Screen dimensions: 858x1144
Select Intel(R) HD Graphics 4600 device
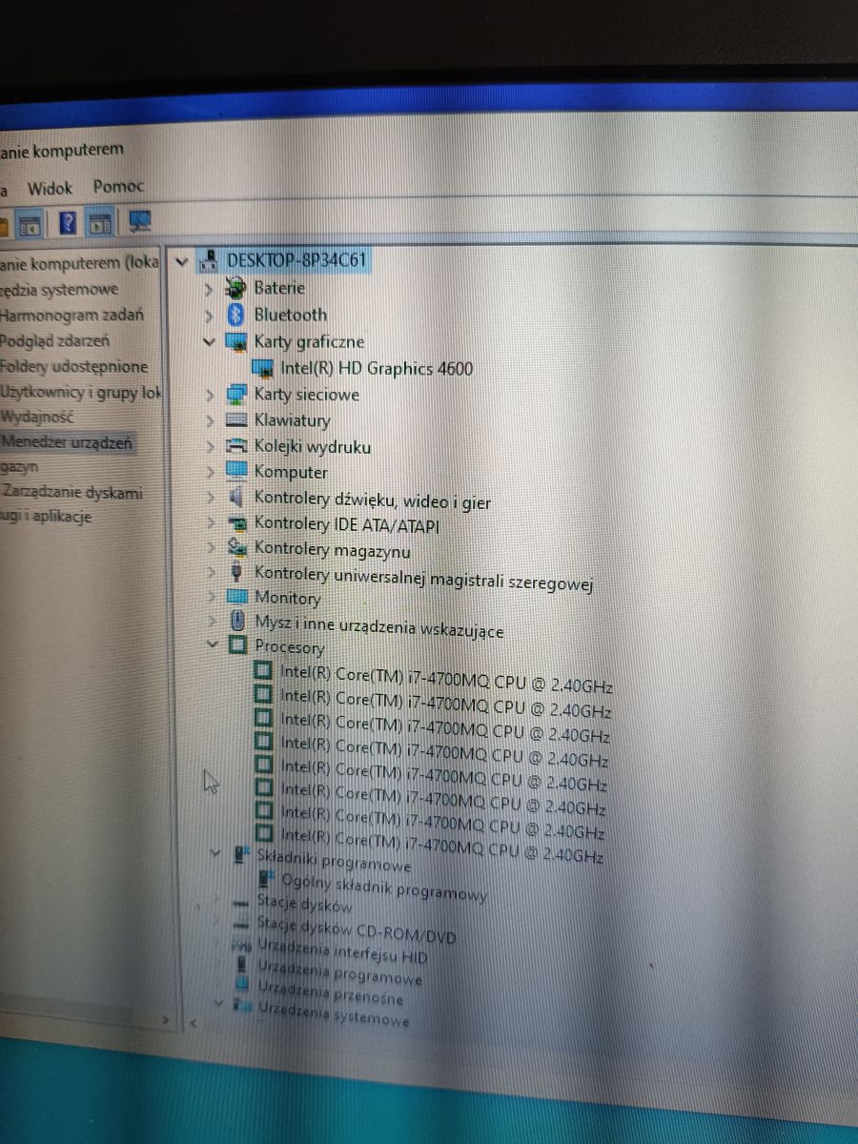pyautogui.click(x=377, y=368)
